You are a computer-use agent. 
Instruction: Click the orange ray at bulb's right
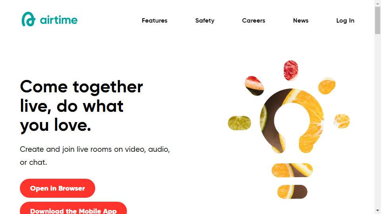341,121
